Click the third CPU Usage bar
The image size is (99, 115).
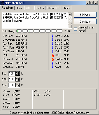pos(31,31)
